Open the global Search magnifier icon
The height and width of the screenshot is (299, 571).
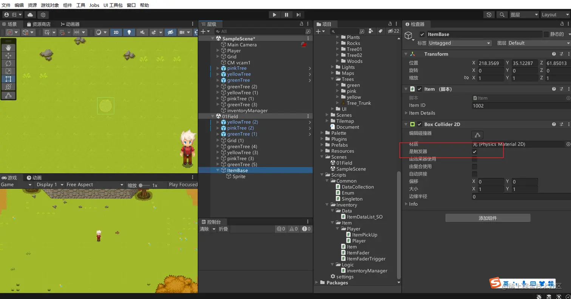tap(502, 15)
